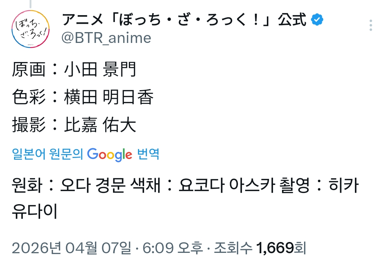Image resolution: width=390 pixels, height=259 pixels.
Task: Click the '번역' translation label
Action: click(148, 154)
